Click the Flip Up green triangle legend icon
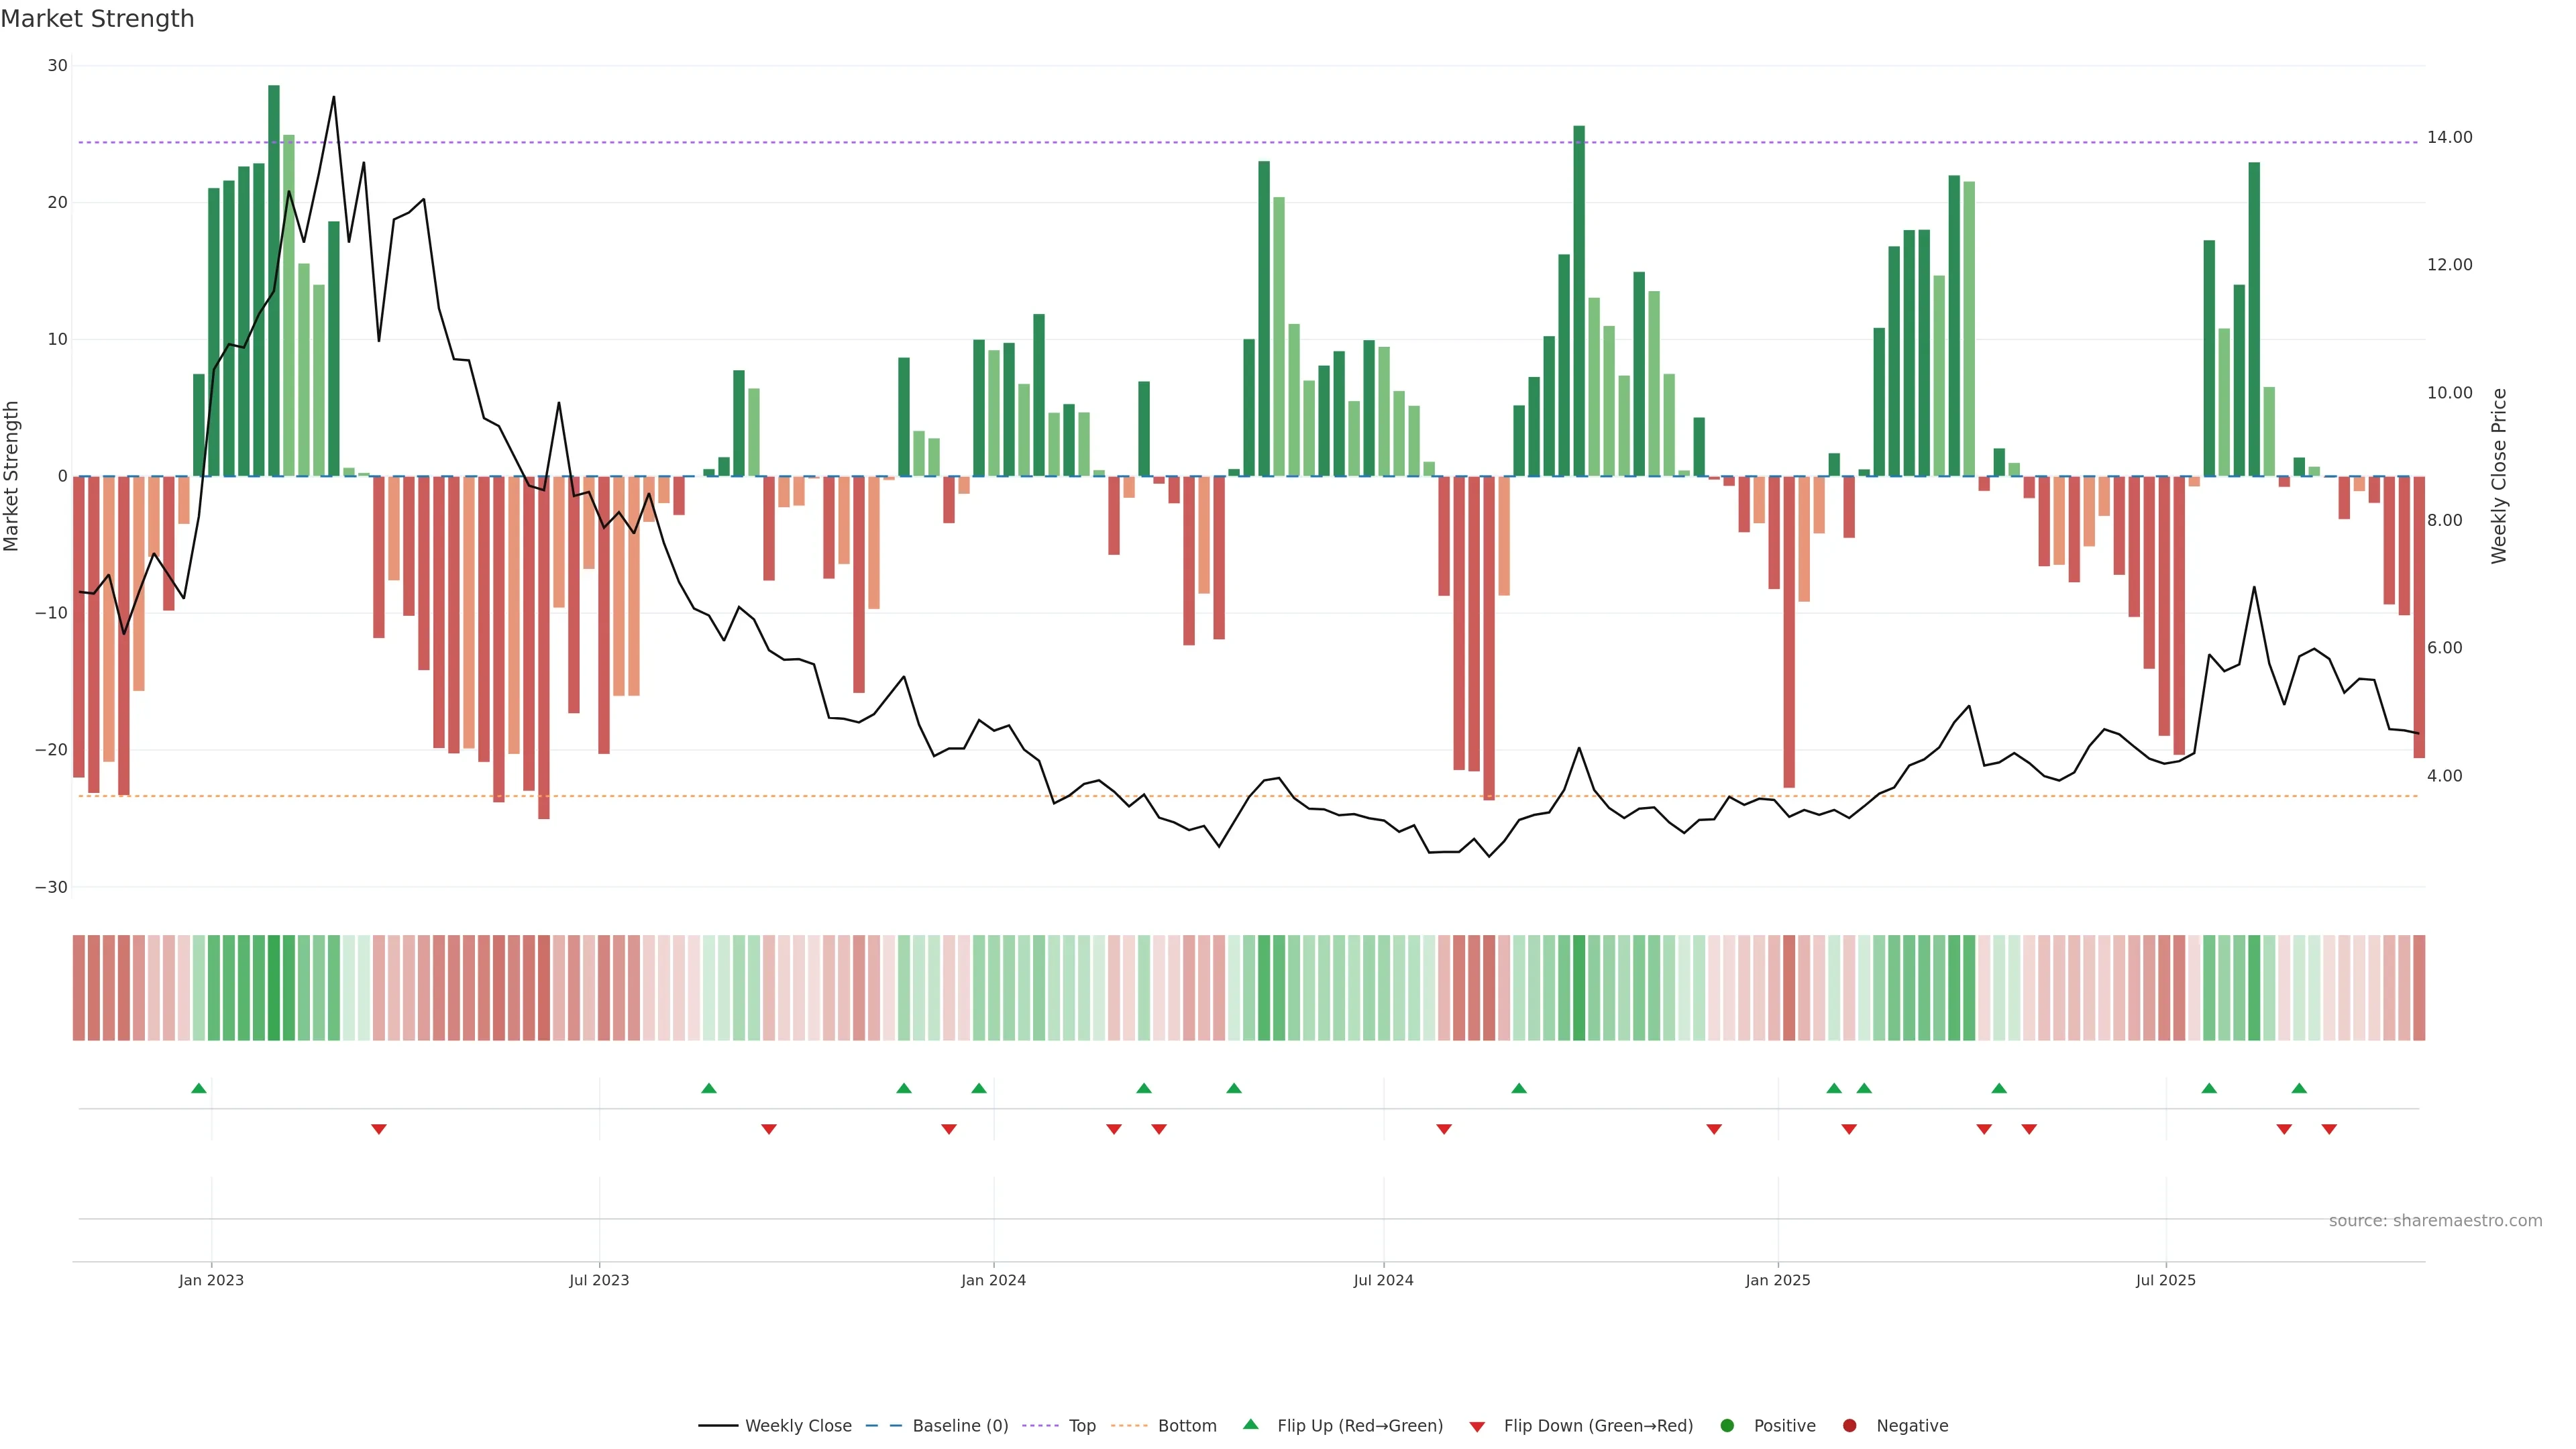This screenshot has width=2576, height=1449. coord(1250,1425)
